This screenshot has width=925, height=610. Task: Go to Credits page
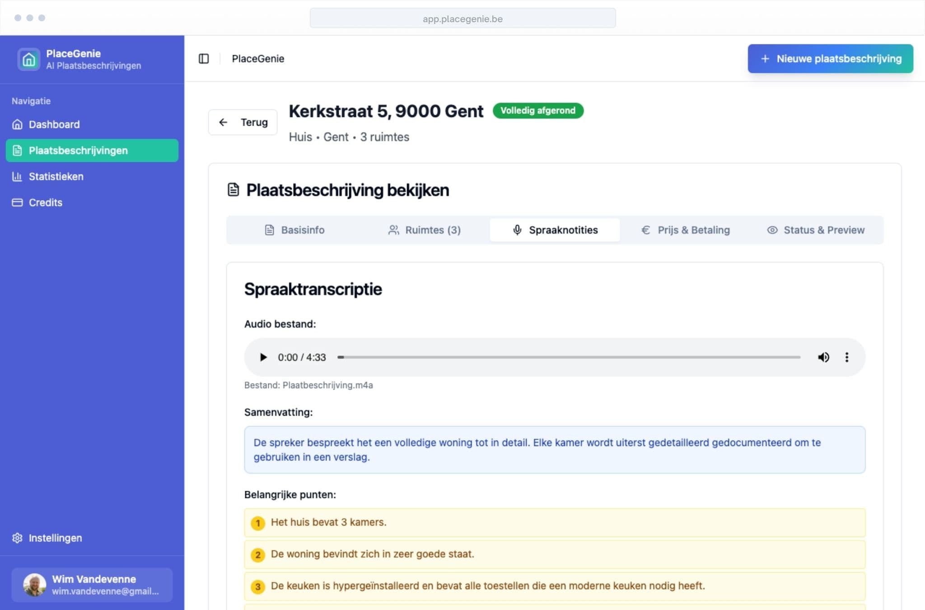[x=45, y=202]
